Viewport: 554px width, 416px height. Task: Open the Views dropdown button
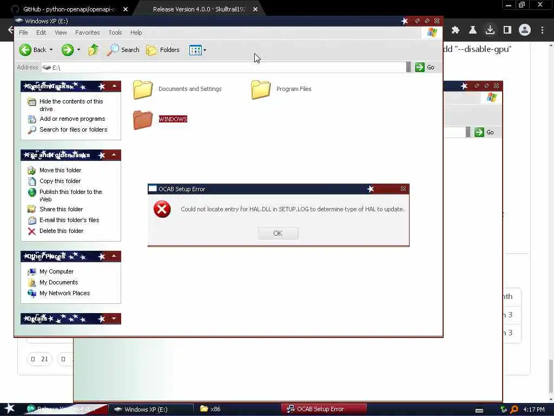(x=197, y=50)
